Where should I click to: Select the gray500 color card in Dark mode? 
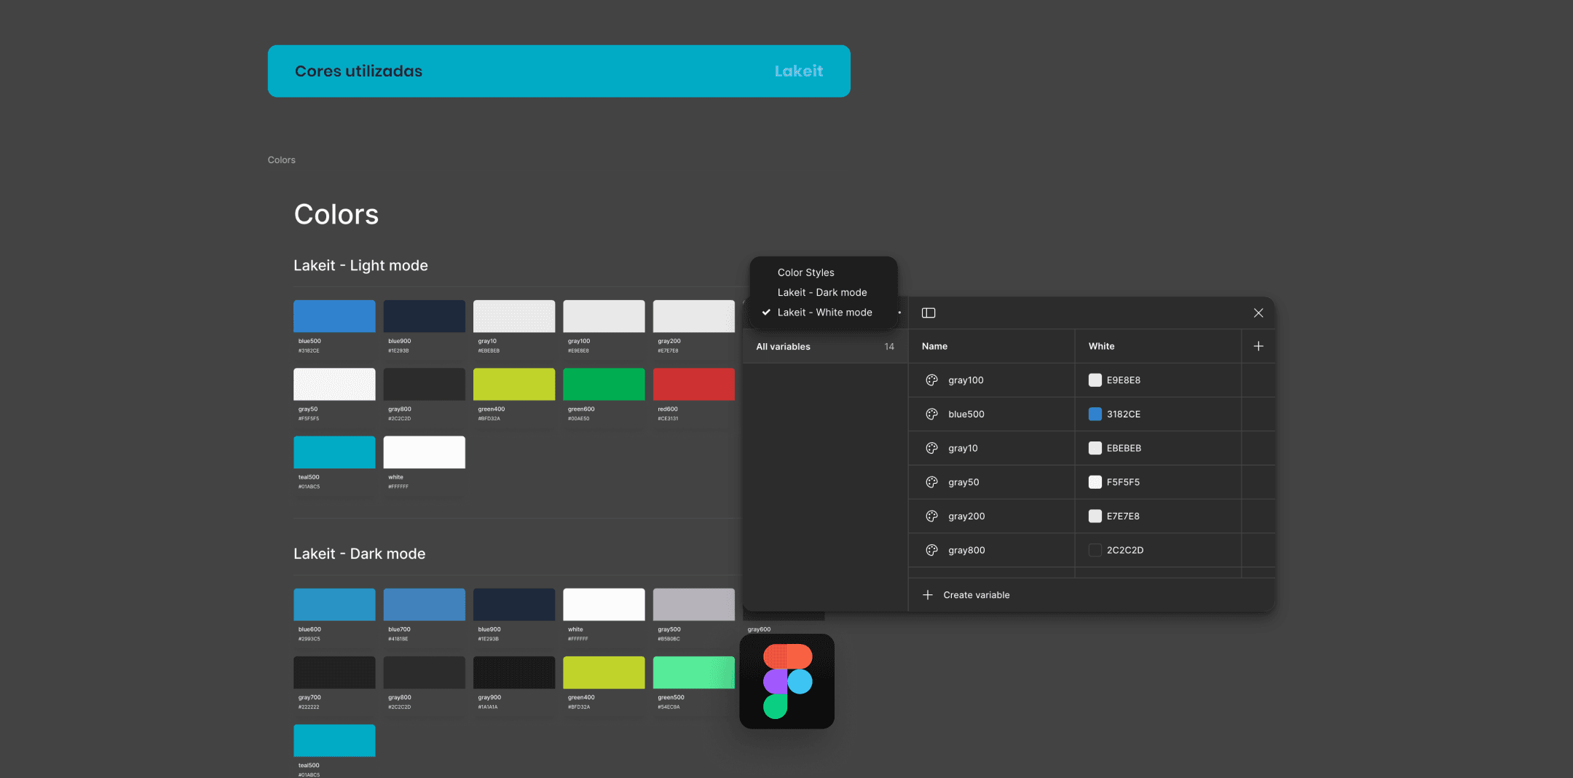click(694, 617)
